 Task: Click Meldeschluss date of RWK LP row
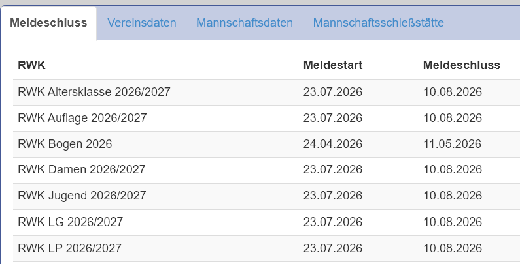pos(453,248)
